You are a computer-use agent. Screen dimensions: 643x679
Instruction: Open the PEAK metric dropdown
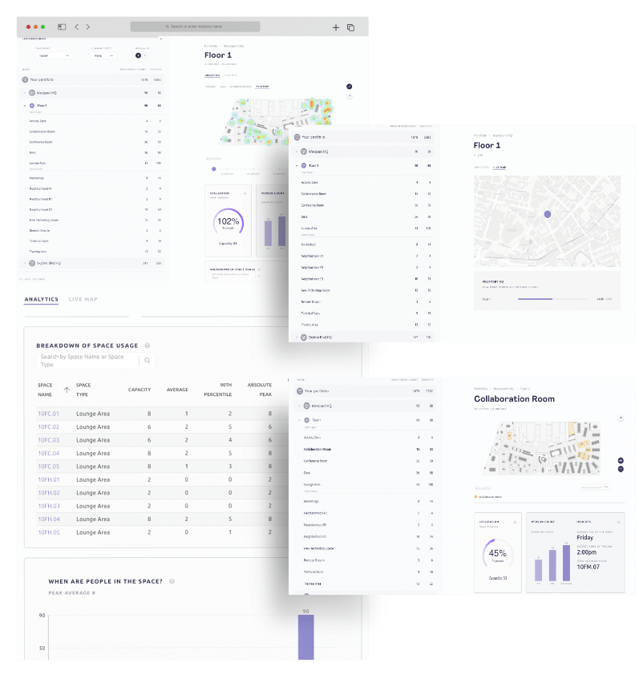103,55
